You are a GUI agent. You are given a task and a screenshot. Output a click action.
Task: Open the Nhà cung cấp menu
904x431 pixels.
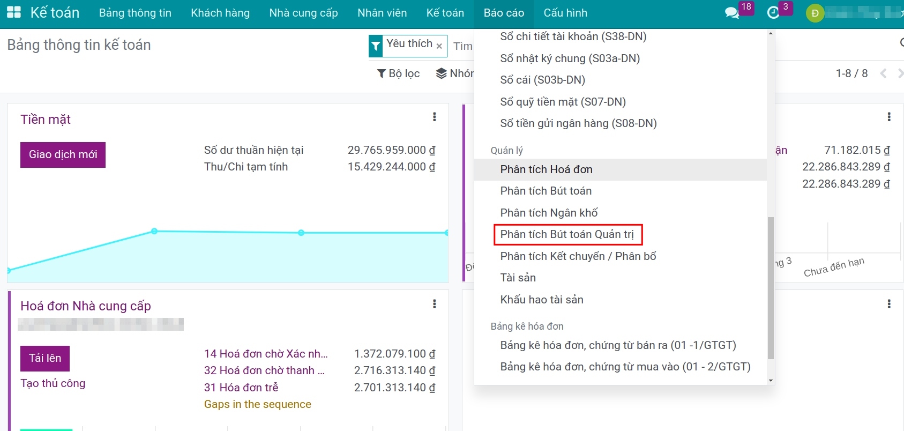pos(303,13)
